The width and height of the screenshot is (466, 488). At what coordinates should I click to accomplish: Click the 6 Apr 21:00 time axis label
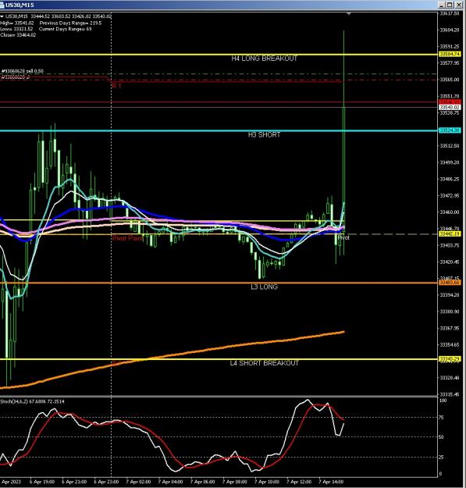(x=74, y=482)
